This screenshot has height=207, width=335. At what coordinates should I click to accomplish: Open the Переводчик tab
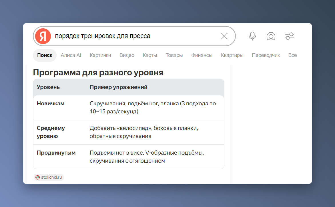(x=266, y=55)
